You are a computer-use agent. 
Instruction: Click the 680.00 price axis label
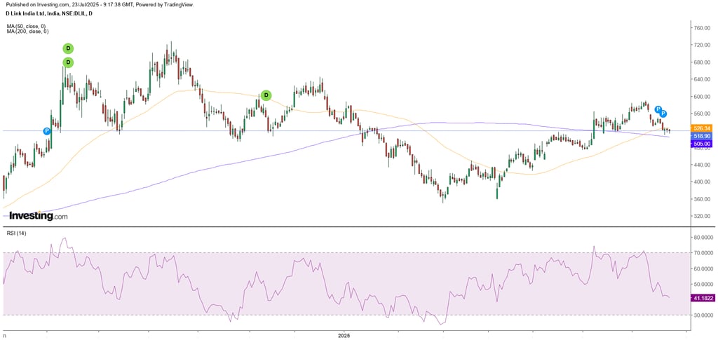701,62
